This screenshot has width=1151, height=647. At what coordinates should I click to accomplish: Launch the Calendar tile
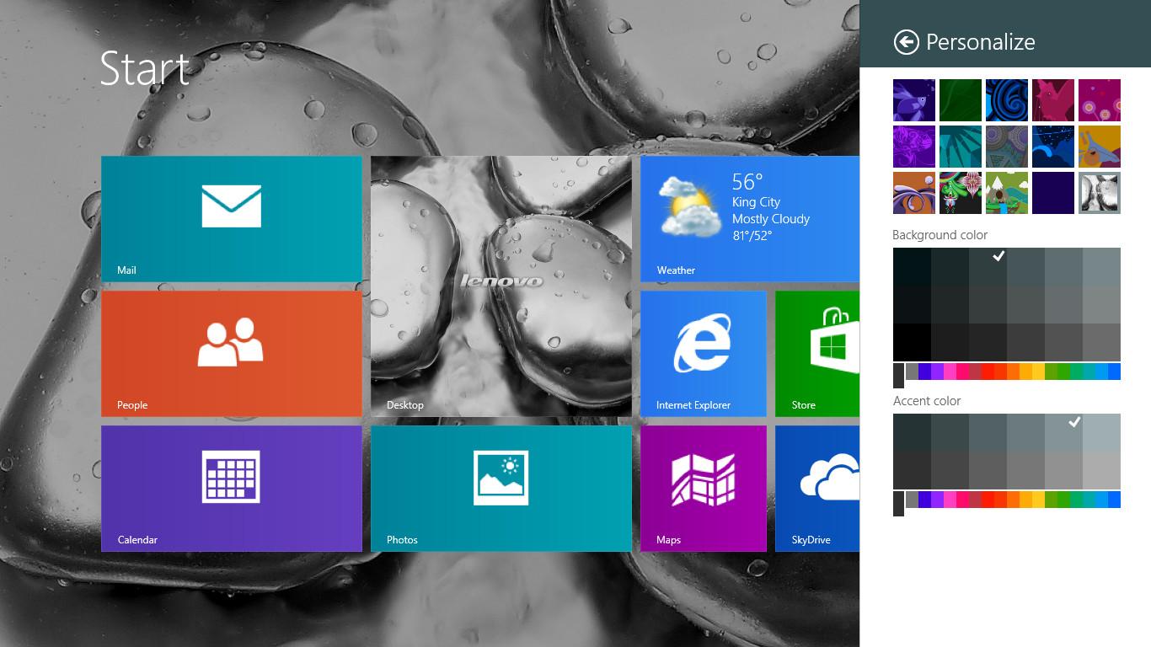click(x=232, y=489)
